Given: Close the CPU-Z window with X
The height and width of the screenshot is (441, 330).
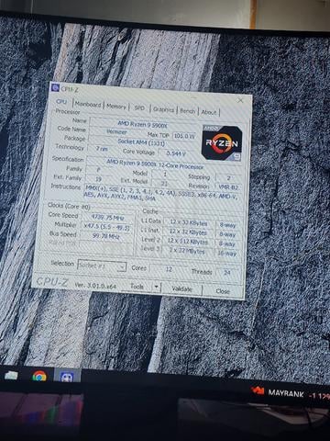Looking at the screenshot, I should click(x=240, y=101).
